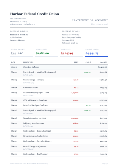
Task: Click the 87.44 debit amount
Action: click(76, 88)
